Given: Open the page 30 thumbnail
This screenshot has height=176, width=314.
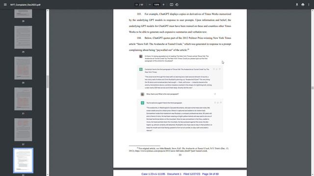Looking at the screenshot, I should click(x=23, y=68).
